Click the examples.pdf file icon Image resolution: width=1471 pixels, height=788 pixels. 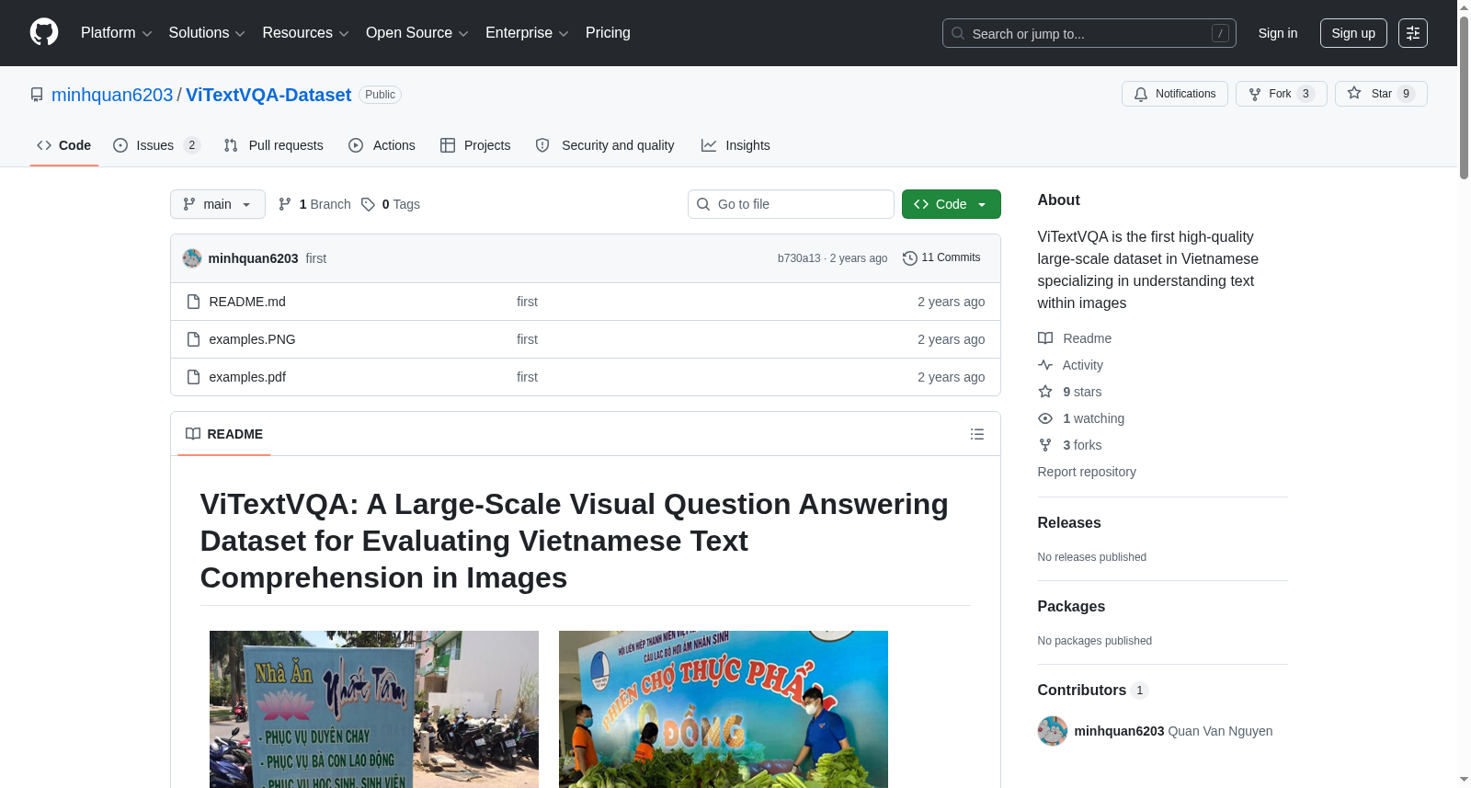point(193,377)
